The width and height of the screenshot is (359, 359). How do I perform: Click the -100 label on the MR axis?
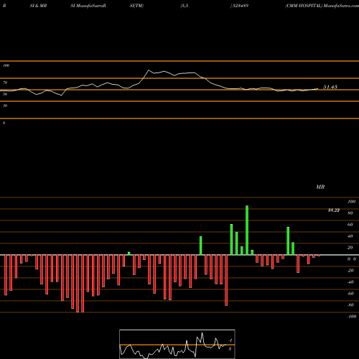352,317
